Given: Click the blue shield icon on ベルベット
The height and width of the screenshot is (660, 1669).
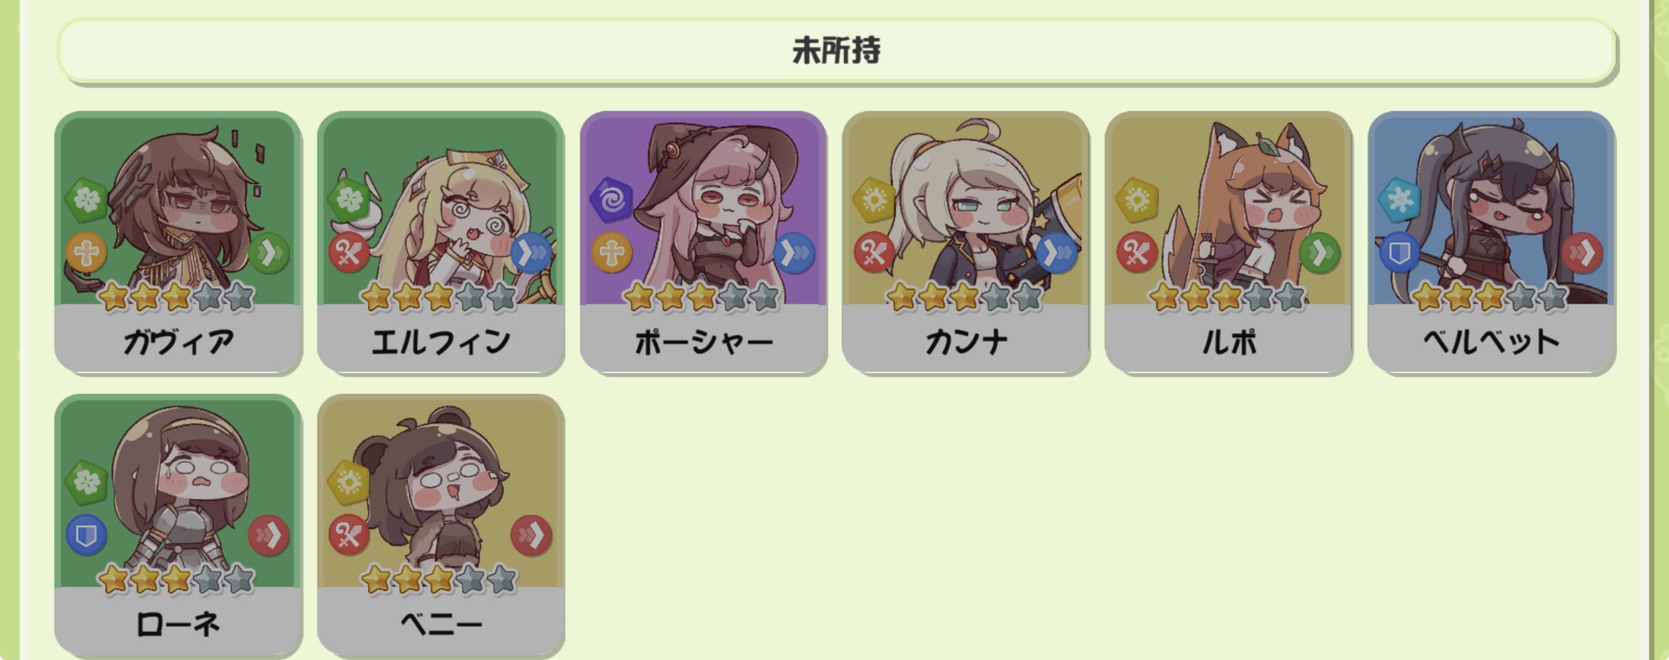Looking at the screenshot, I should coord(1399,253).
